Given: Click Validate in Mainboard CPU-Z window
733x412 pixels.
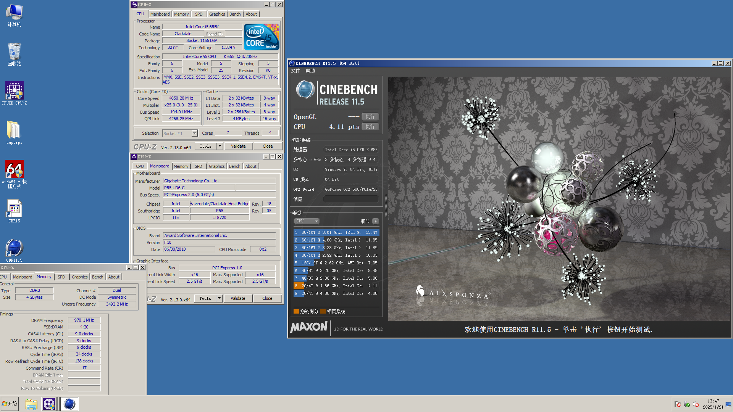Looking at the screenshot, I should (238, 298).
